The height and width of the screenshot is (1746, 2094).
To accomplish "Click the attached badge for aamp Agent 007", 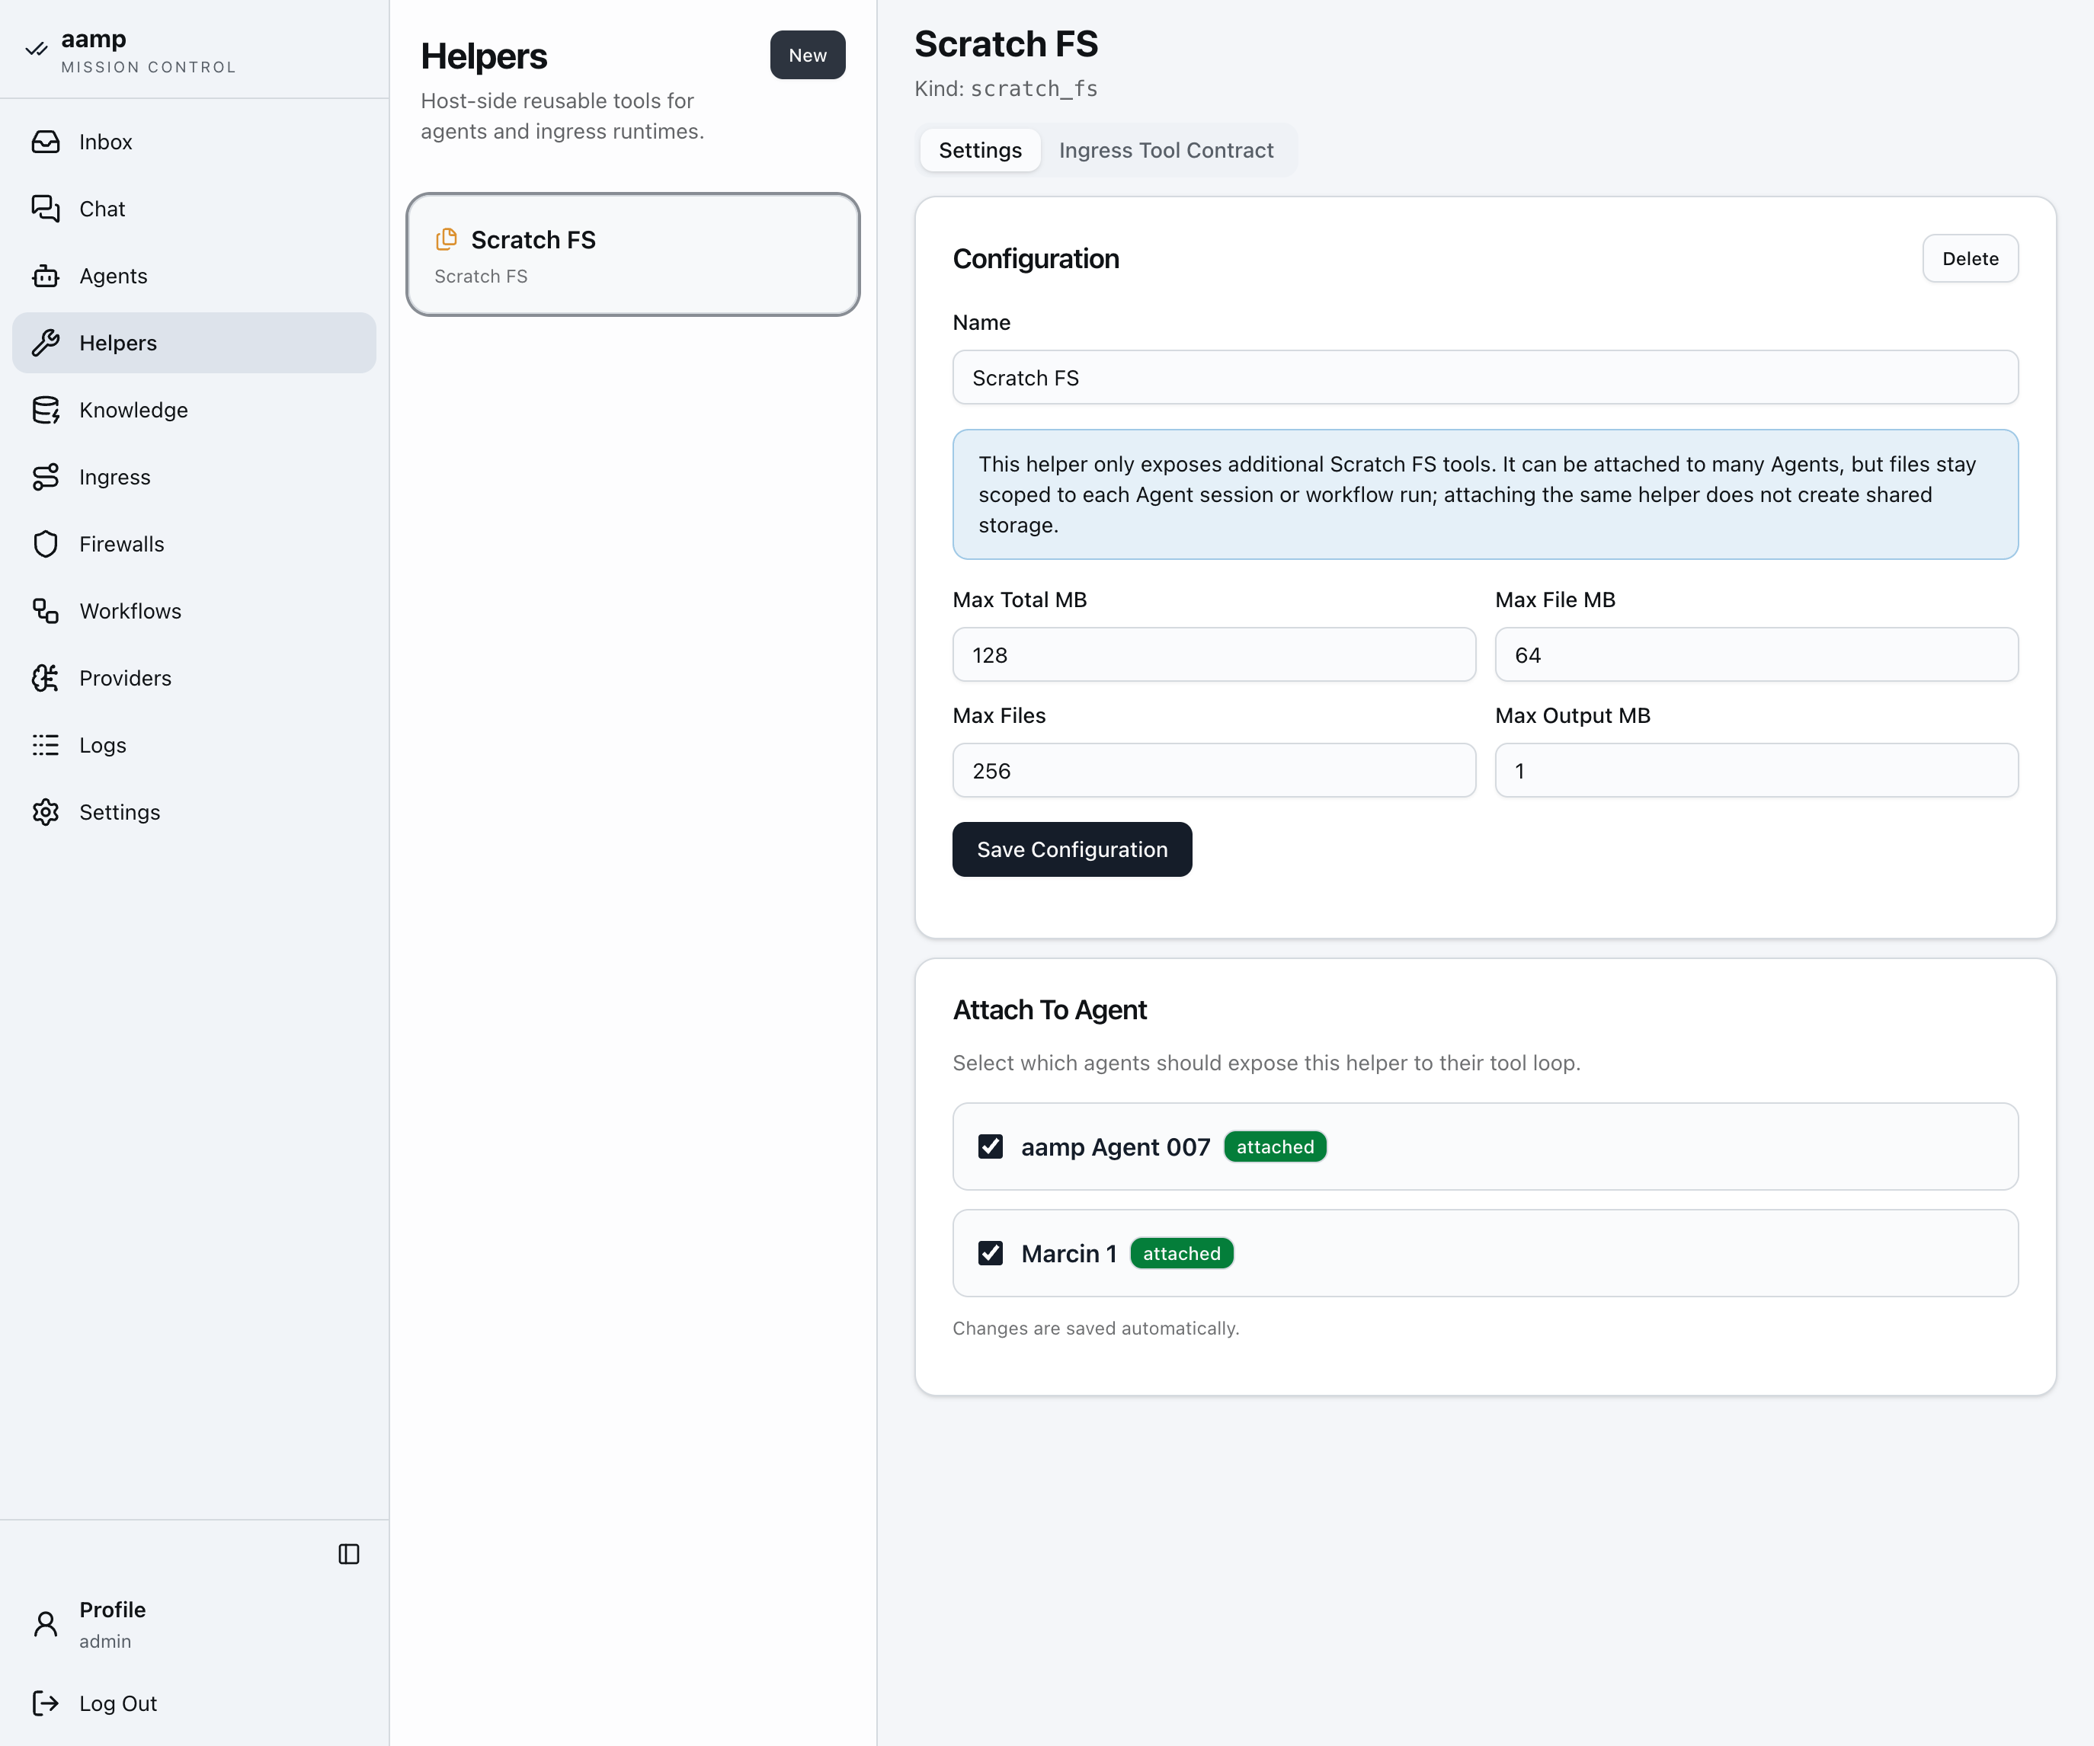I will (x=1274, y=1146).
